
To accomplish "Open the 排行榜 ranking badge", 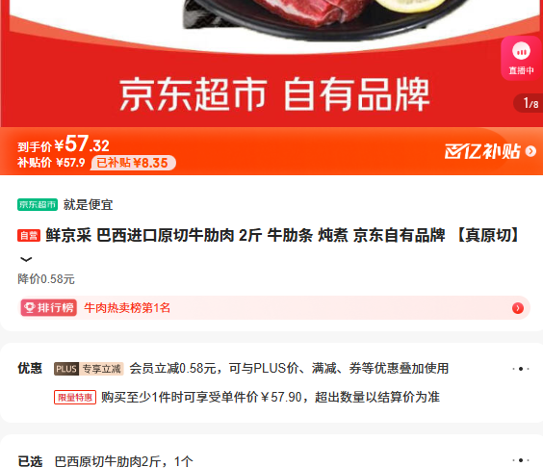I will click(48, 307).
